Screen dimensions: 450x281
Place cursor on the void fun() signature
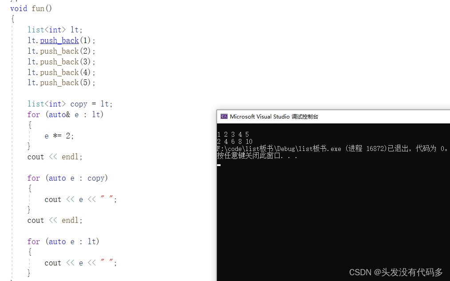point(31,8)
